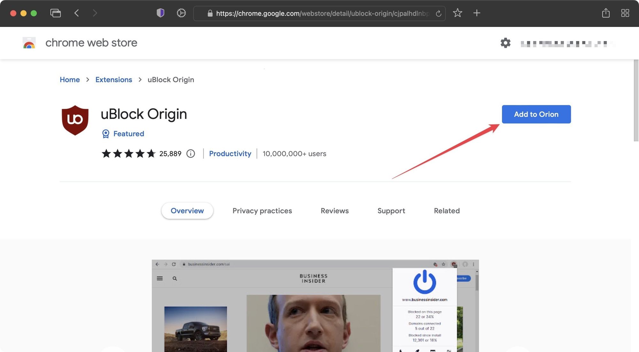Select the Support tab
Viewport: 639px width, 352px height.
coord(391,211)
